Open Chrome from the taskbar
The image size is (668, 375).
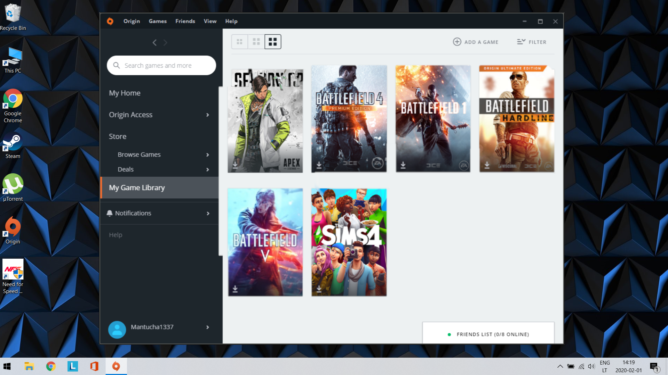coord(51,366)
